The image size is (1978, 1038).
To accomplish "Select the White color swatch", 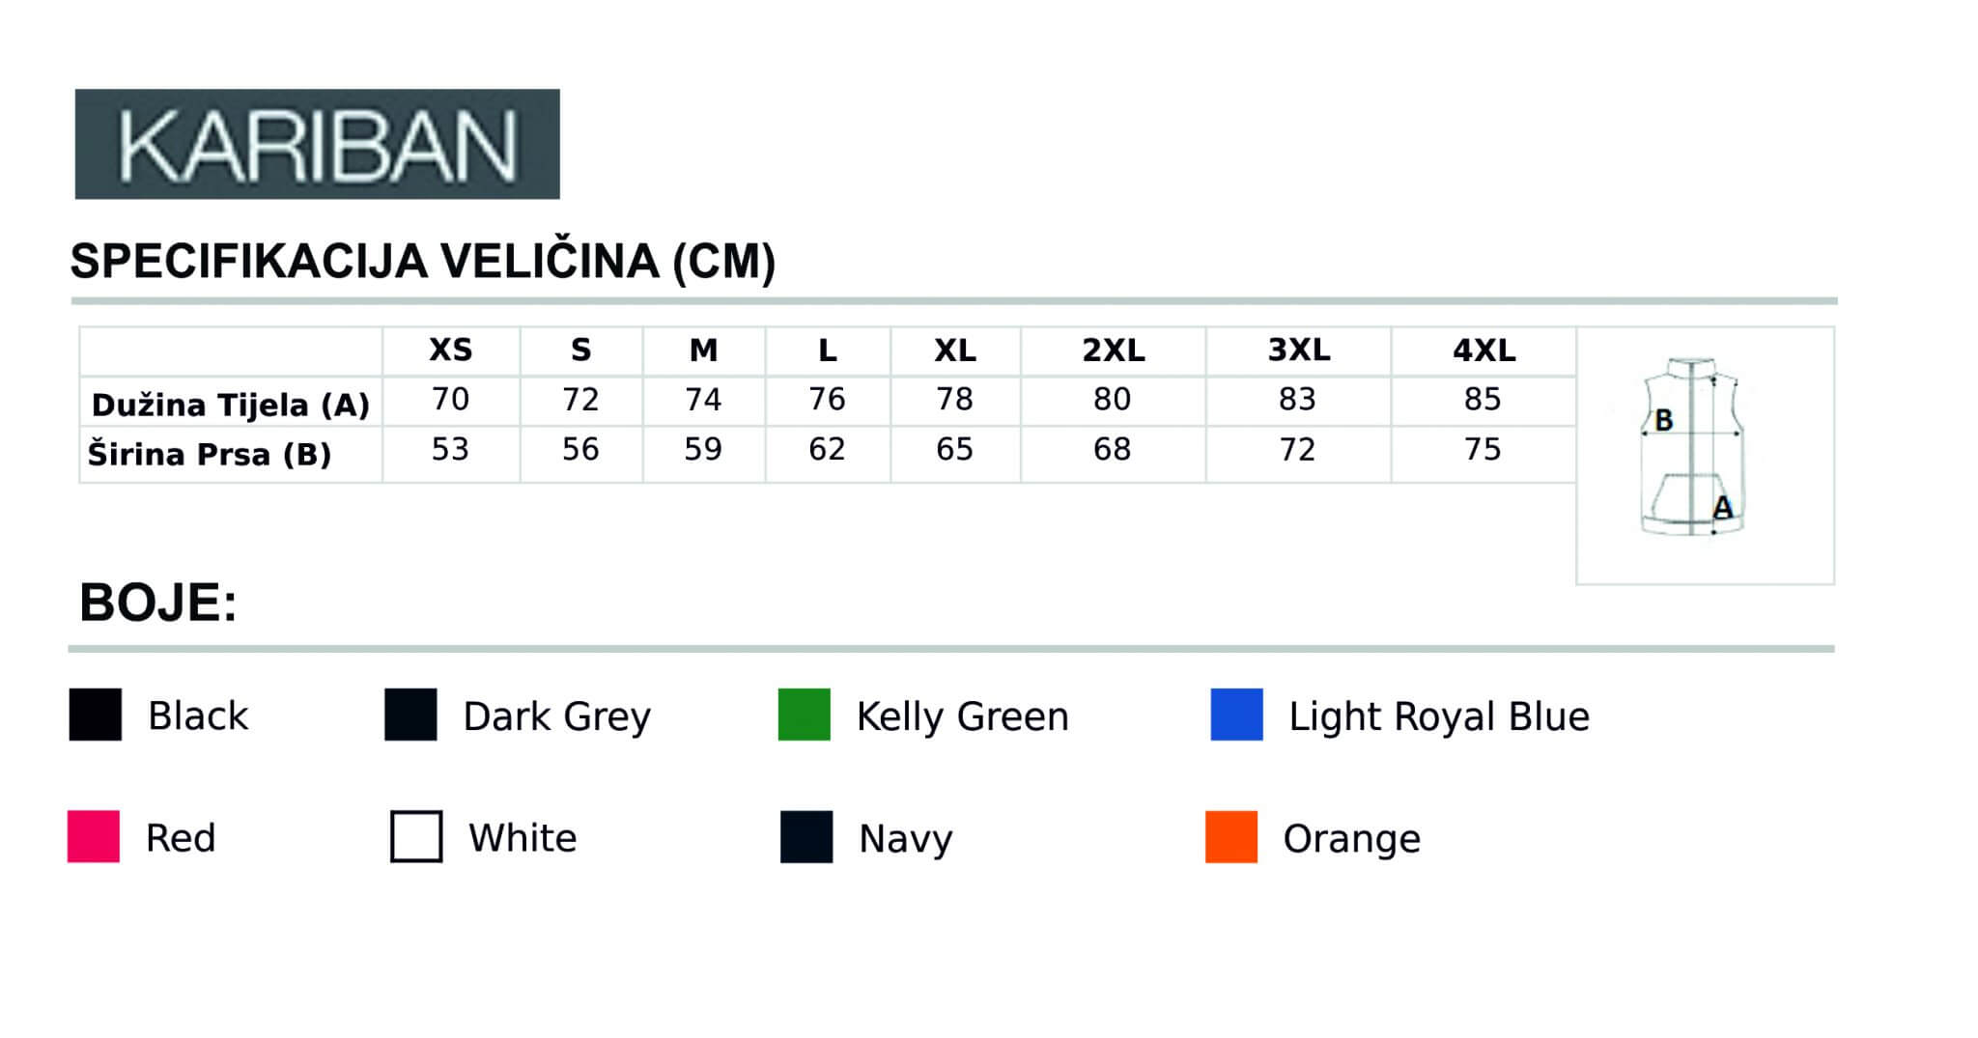I will pos(416,836).
